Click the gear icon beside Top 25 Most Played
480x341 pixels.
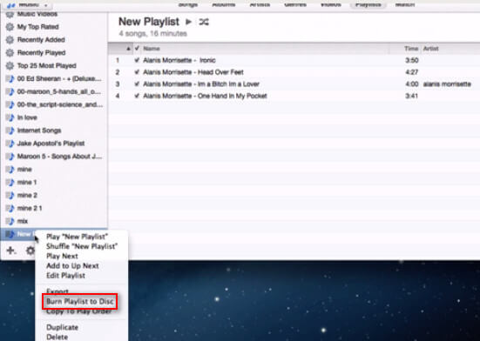pos(10,66)
